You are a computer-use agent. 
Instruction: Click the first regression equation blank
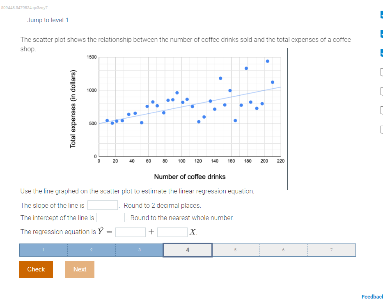pos(130,232)
